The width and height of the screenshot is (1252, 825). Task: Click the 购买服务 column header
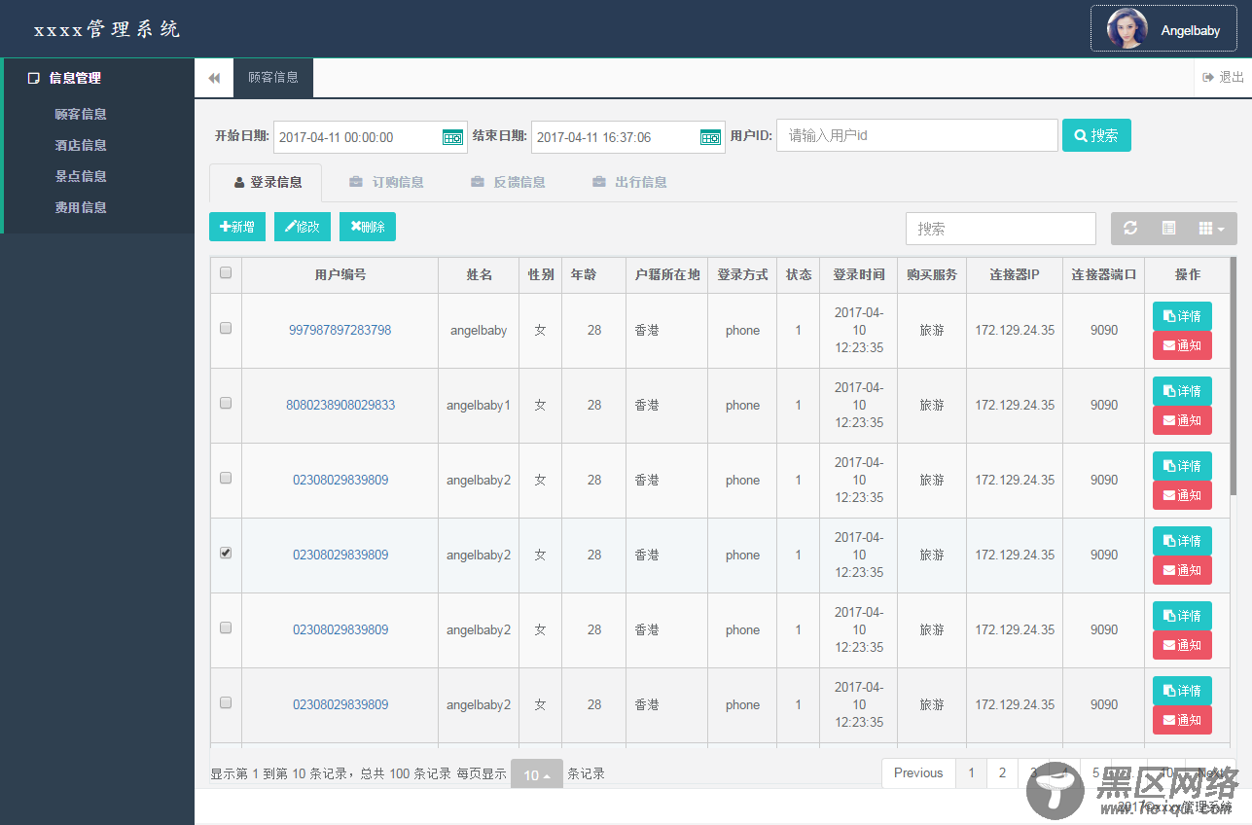click(932, 275)
